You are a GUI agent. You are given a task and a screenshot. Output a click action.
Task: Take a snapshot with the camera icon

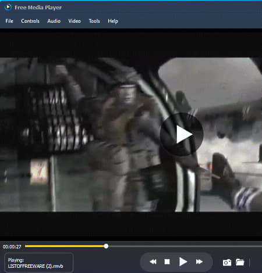tap(227, 263)
